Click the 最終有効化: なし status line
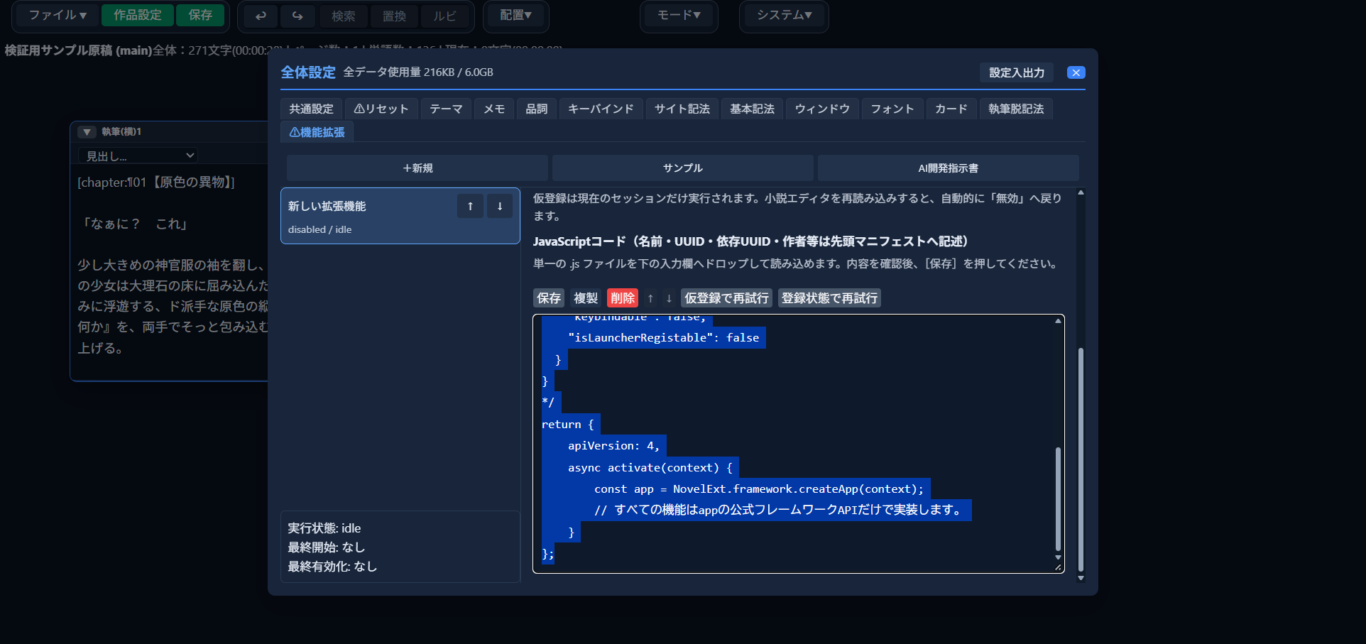Image resolution: width=1366 pixels, height=644 pixels. click(x=332, y=567)
